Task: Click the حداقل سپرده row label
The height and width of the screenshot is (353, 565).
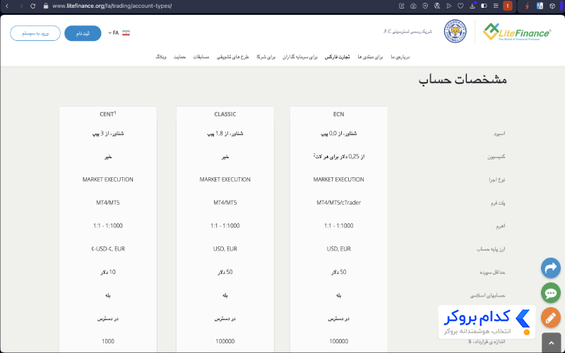Action: 492,273
